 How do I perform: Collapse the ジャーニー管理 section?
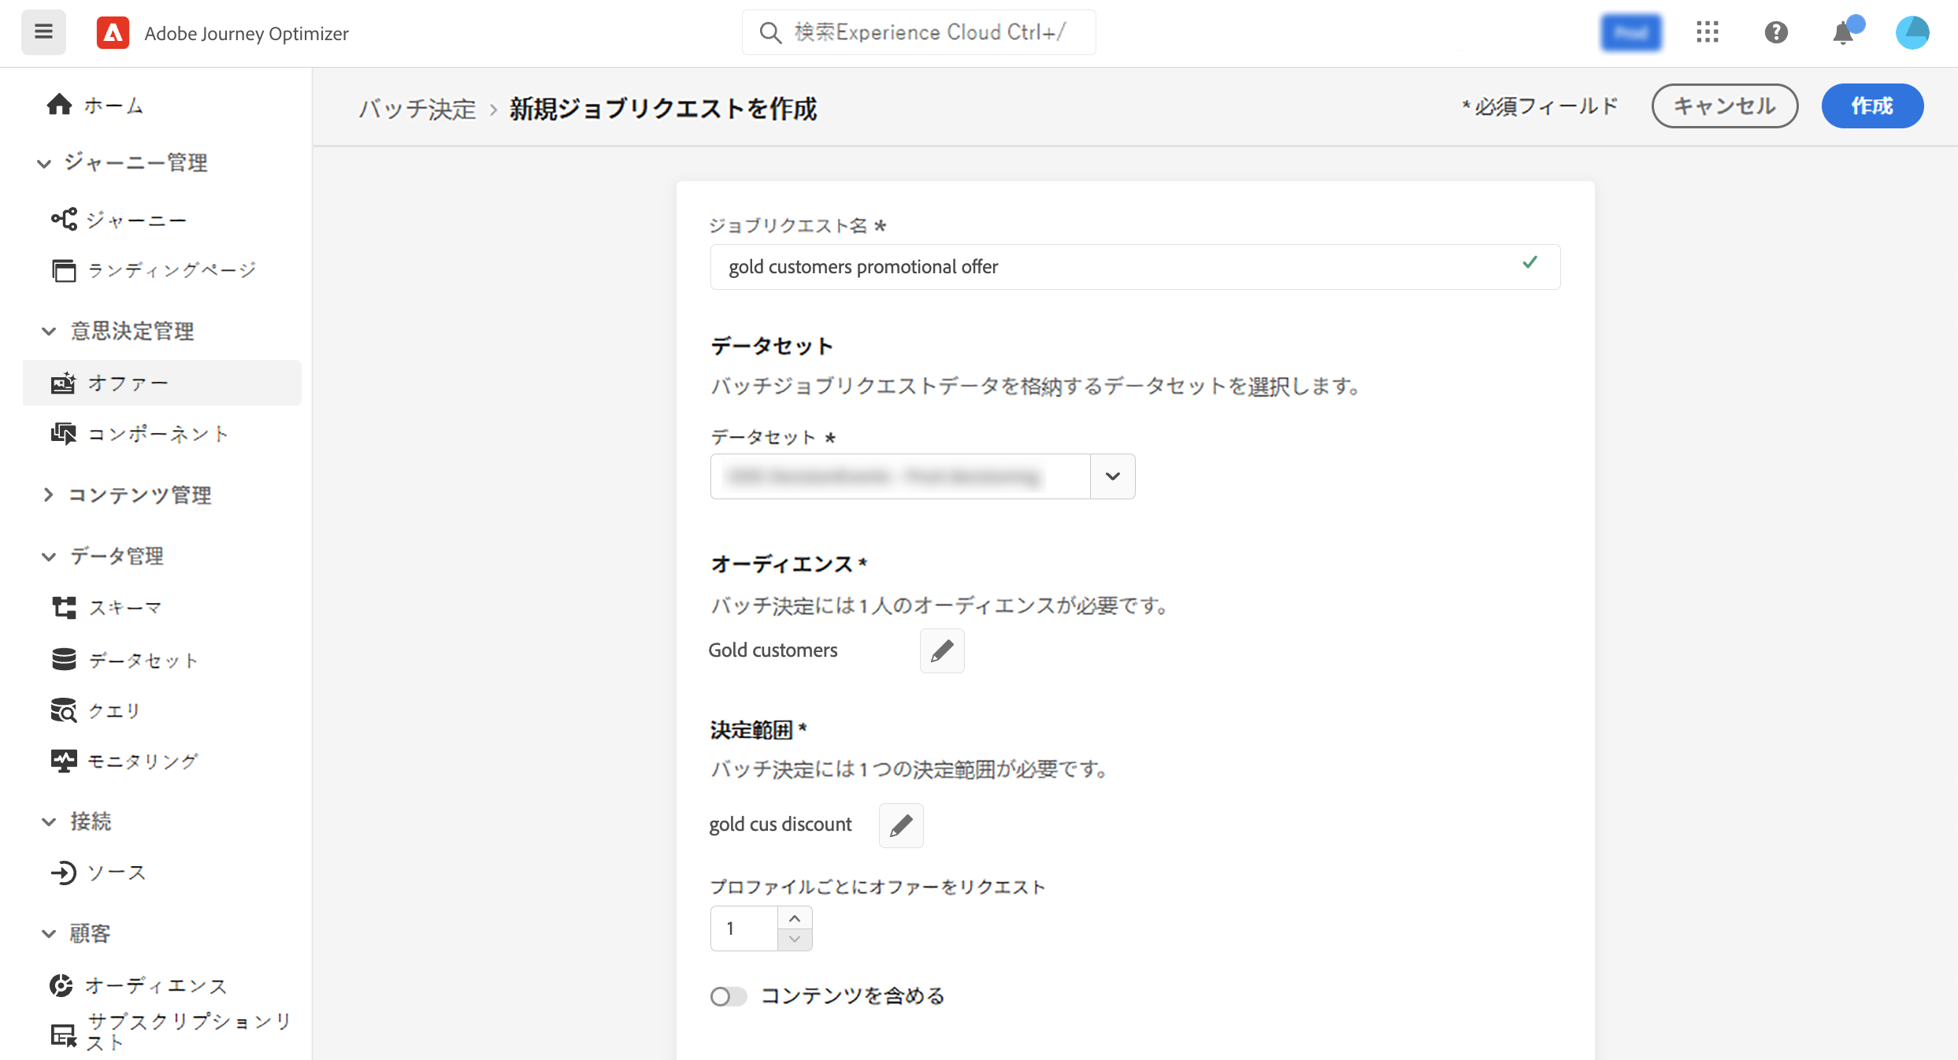point(44,163)
